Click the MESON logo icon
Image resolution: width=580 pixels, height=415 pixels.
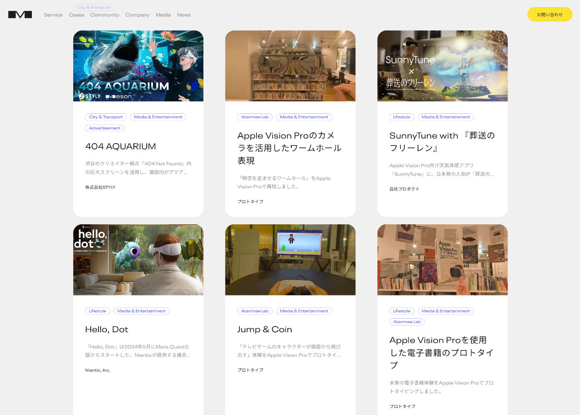(x=20, y=14)
